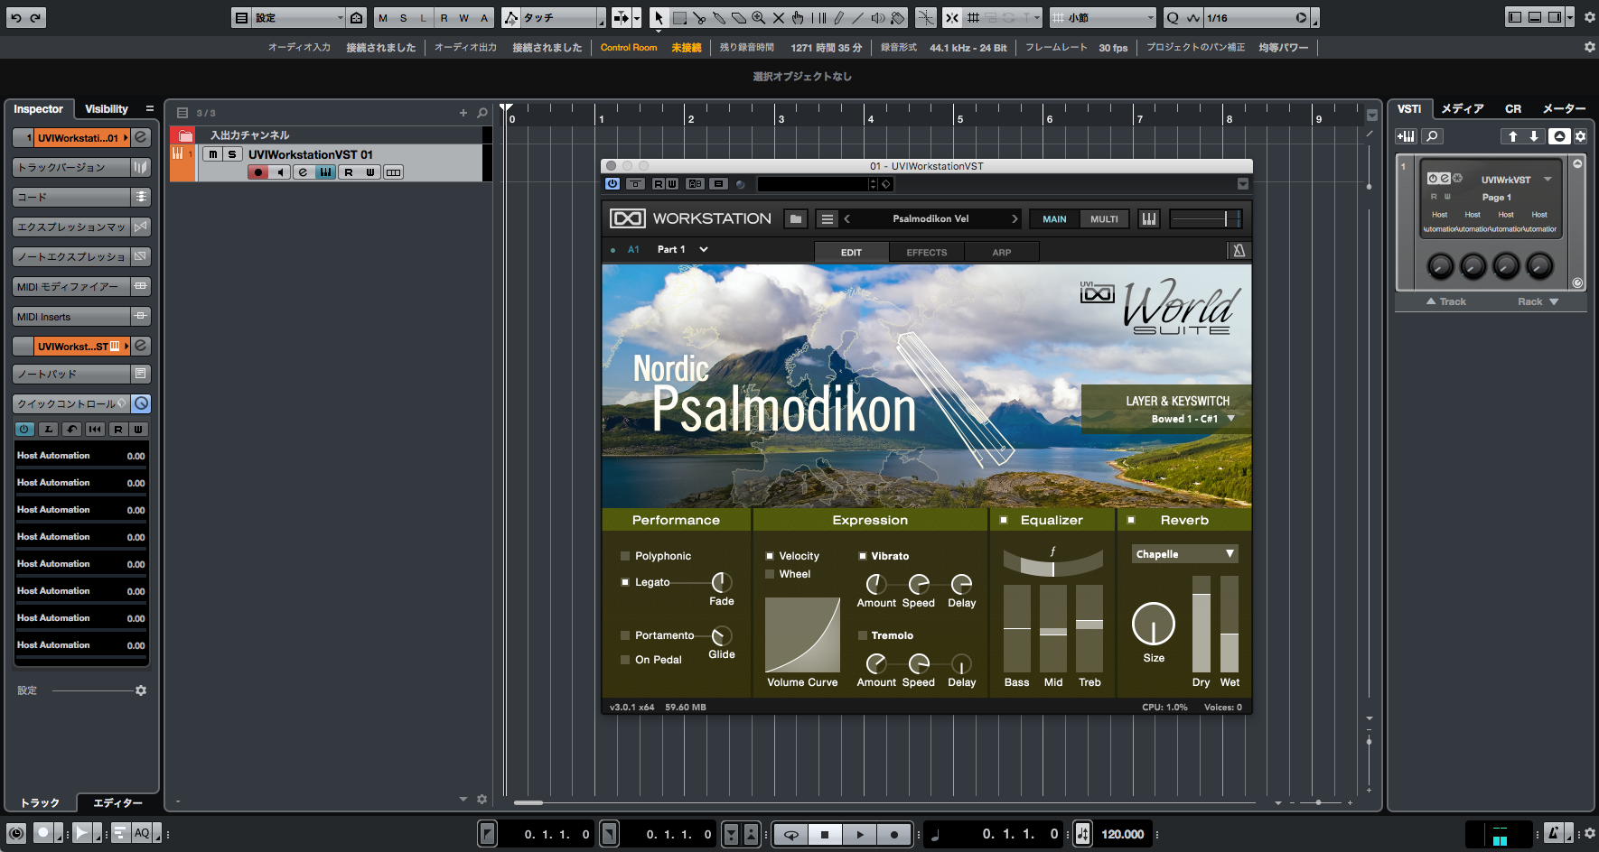
Task: Open the Chapelle reverb type dropdown
Action: coord(1184,554)
